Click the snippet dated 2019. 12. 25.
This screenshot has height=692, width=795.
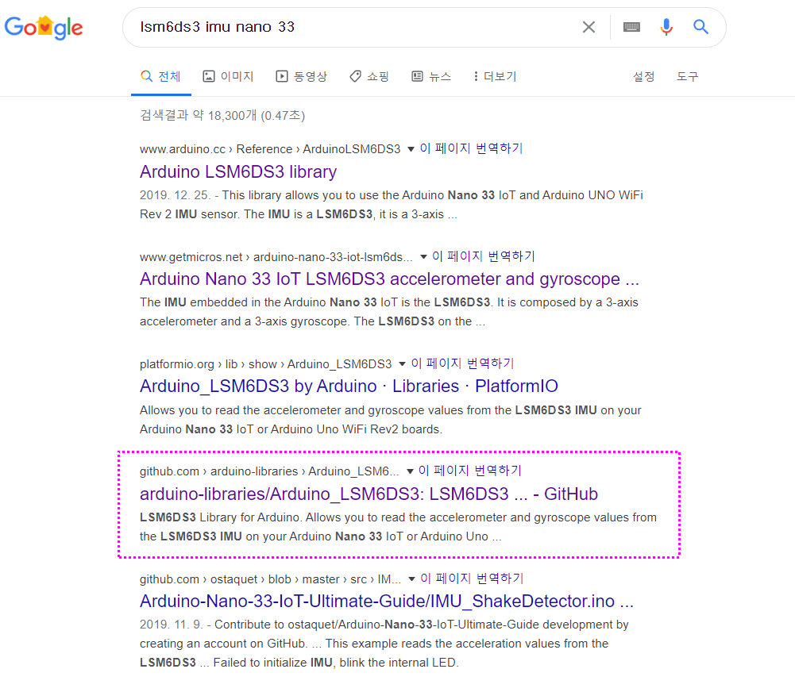pos(391,205)
